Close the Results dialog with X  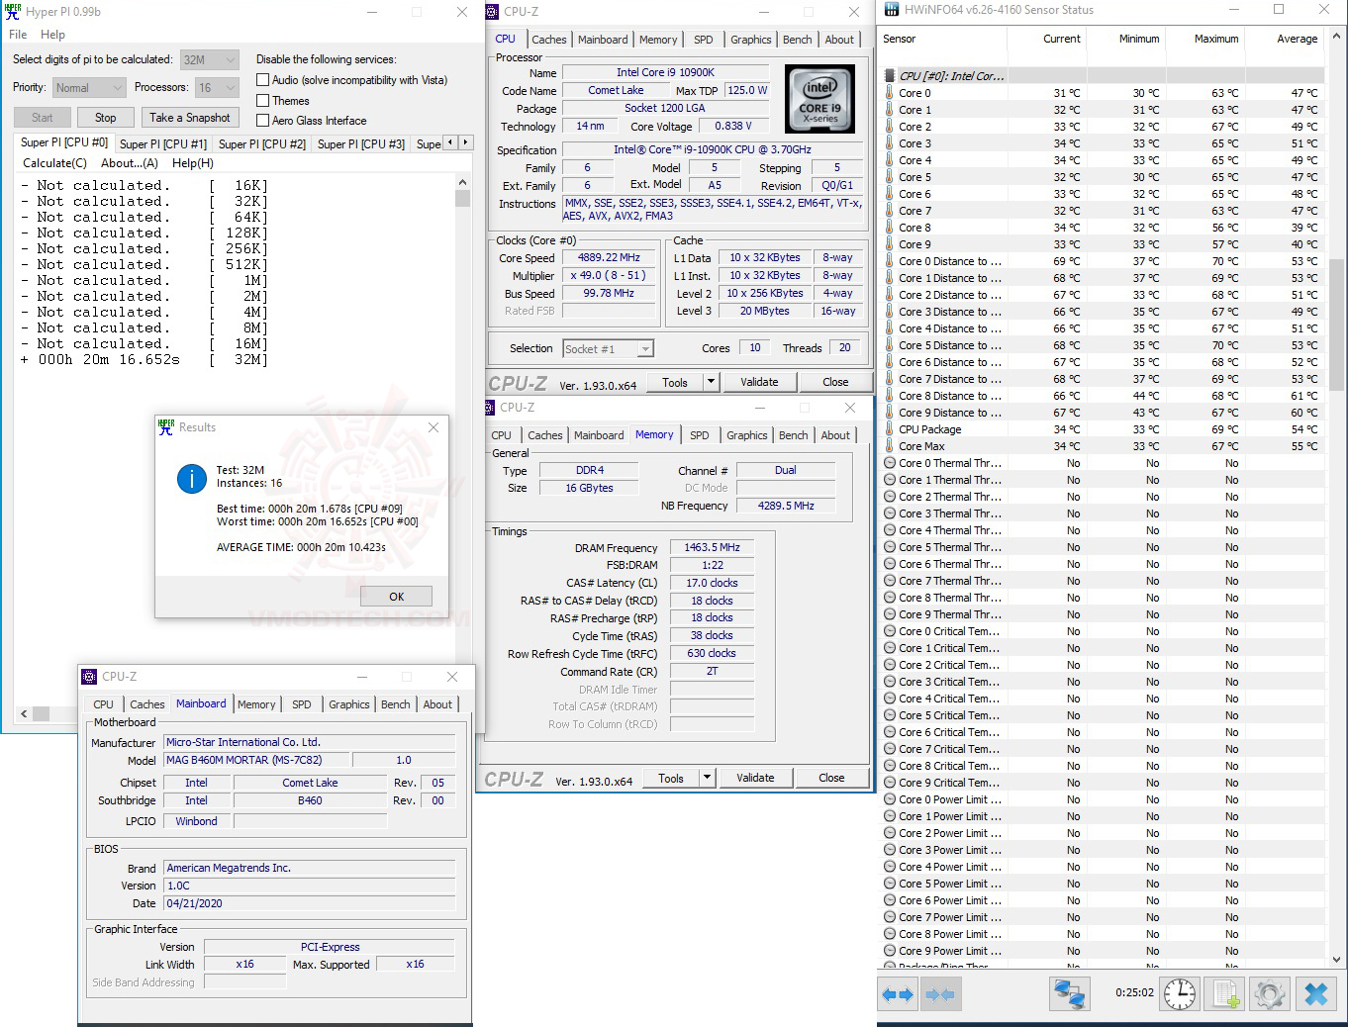tap(433, 427)
